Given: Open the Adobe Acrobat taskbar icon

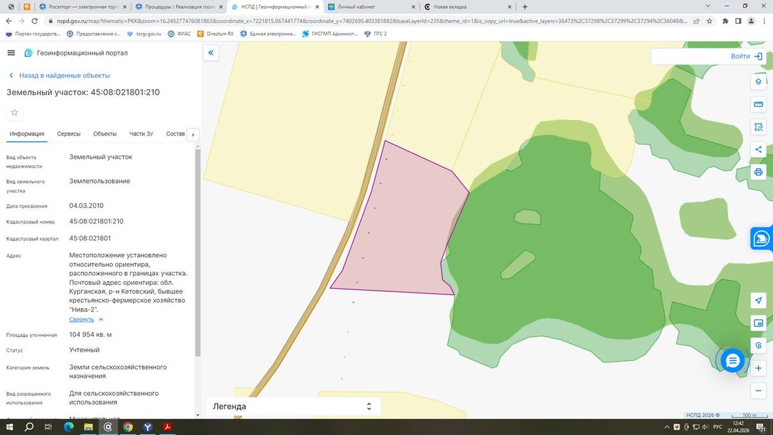Looking at the screenshot, I should click(x=167, y=427).
